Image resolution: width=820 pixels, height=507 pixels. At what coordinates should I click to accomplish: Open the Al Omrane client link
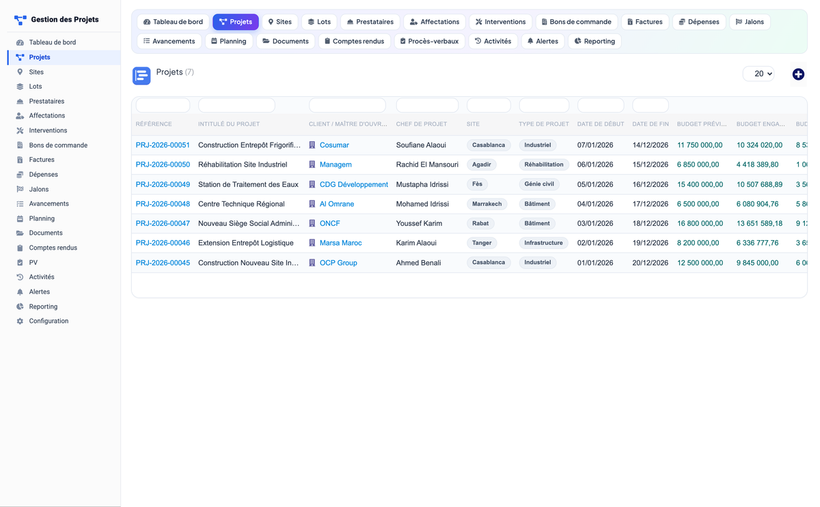click(337, 204)
